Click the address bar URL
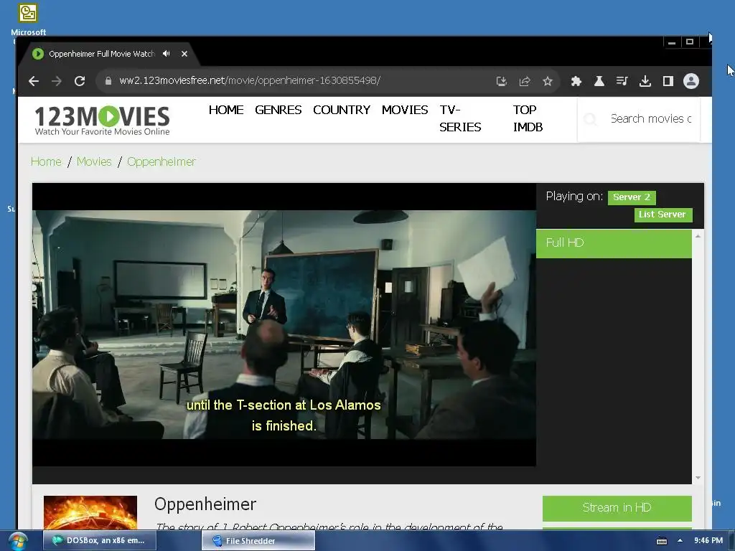735x551 pixels. 249,80
